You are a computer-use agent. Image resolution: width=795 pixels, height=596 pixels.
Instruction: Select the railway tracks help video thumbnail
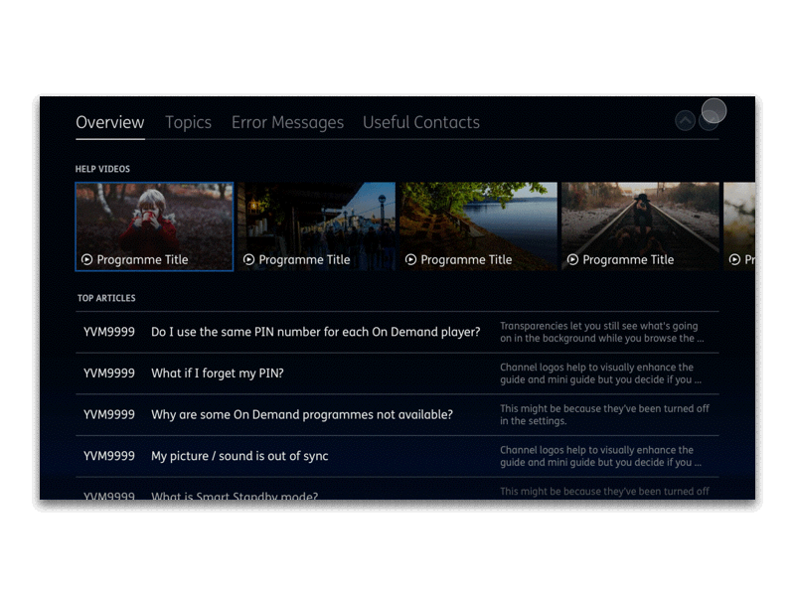640,226
